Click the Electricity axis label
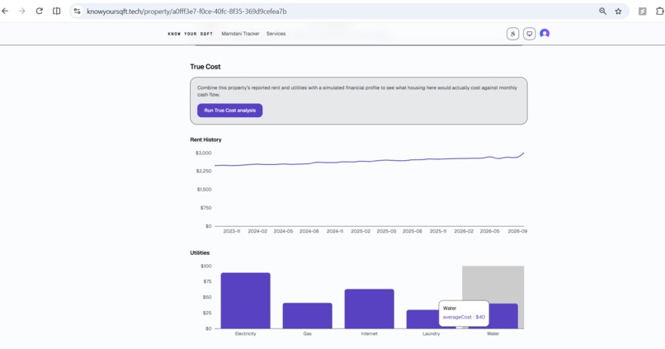This screenshot has height=349, width=665. pos(246,333)
